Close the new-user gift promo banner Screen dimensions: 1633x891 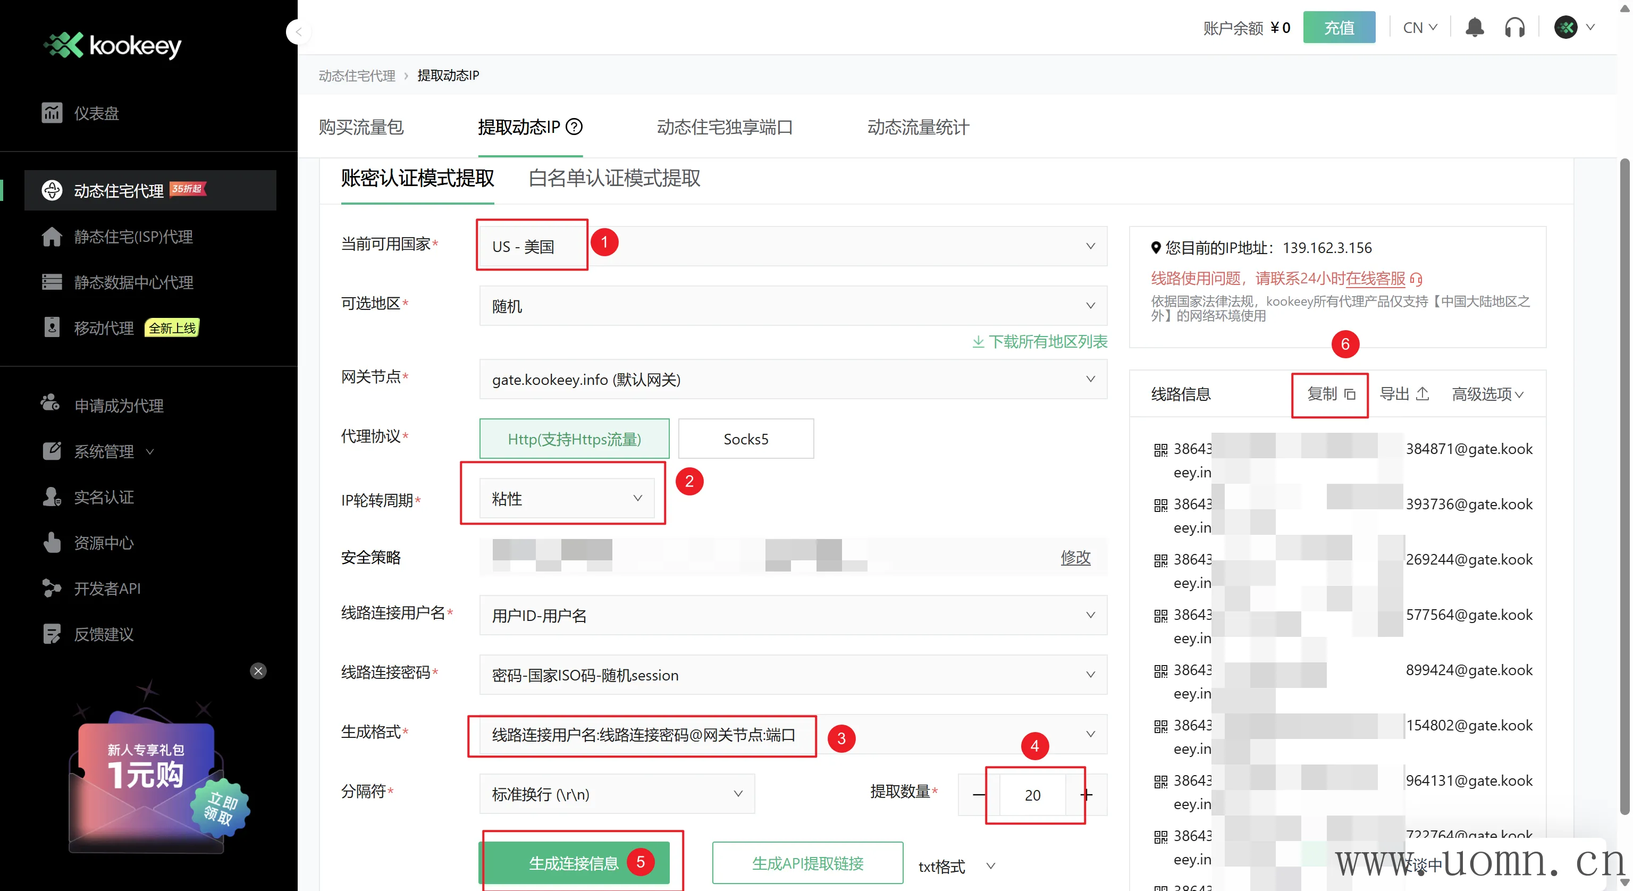coord(258,671)
